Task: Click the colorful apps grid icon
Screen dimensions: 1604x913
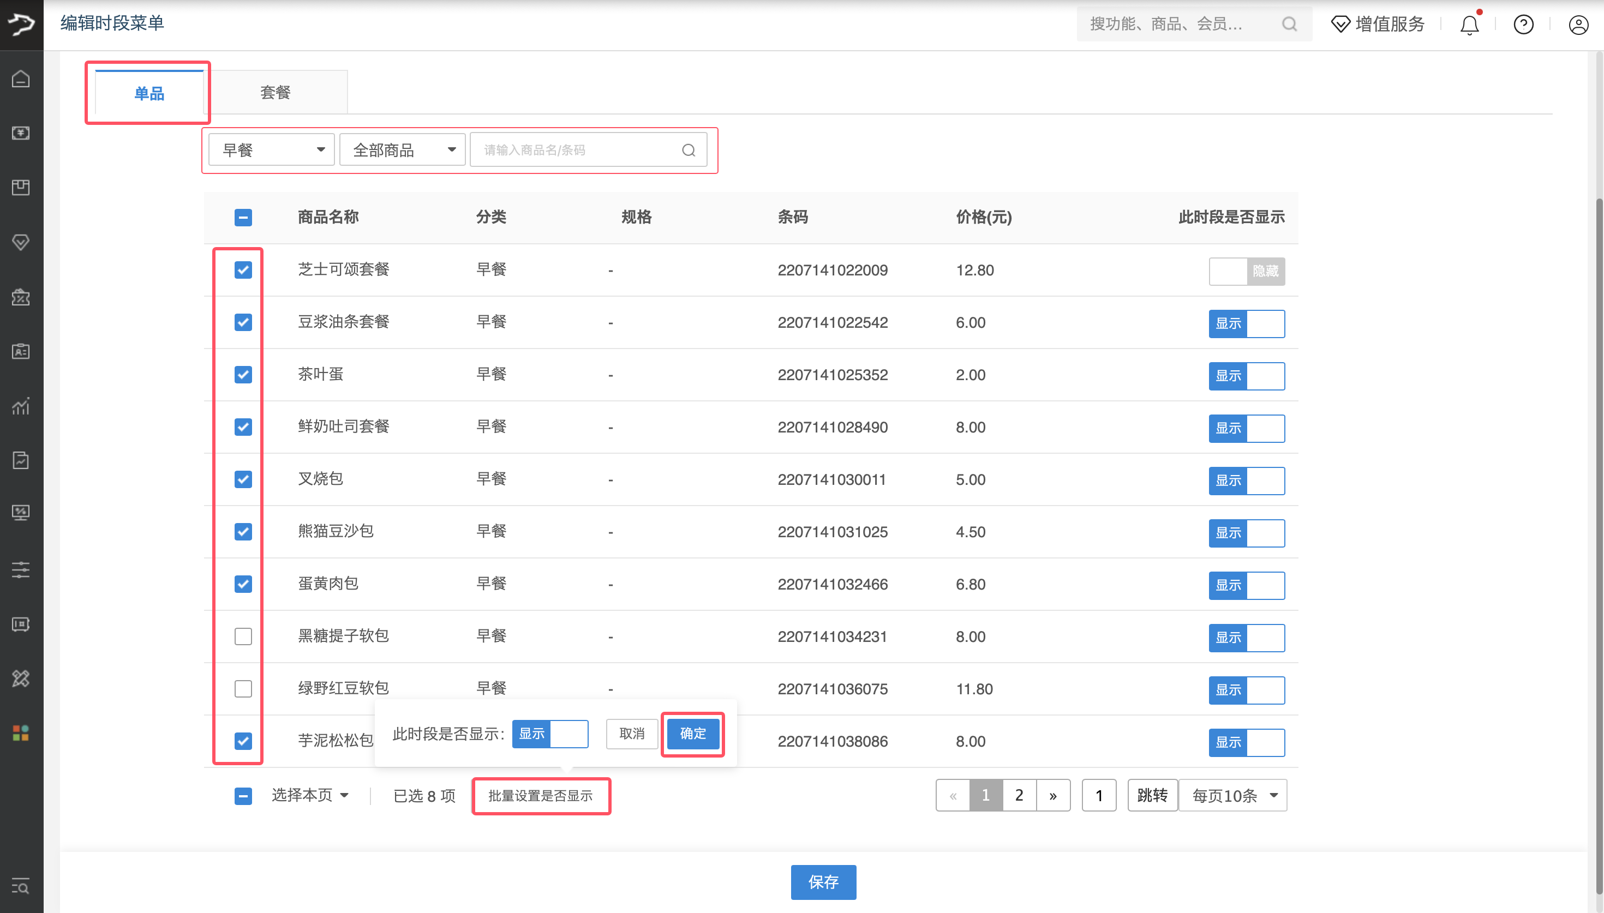Action: click(21, 732)
